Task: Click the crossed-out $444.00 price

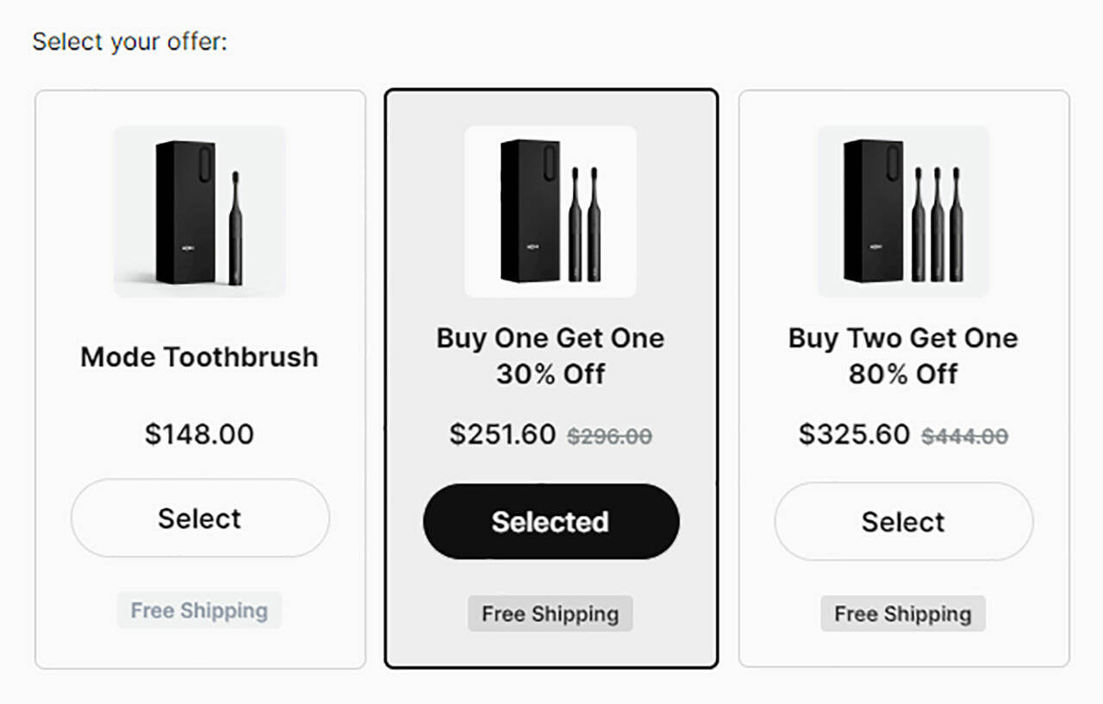Action: tap(964, 437)
